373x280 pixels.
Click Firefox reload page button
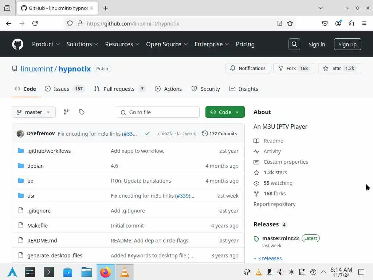(x=35, y=23)
